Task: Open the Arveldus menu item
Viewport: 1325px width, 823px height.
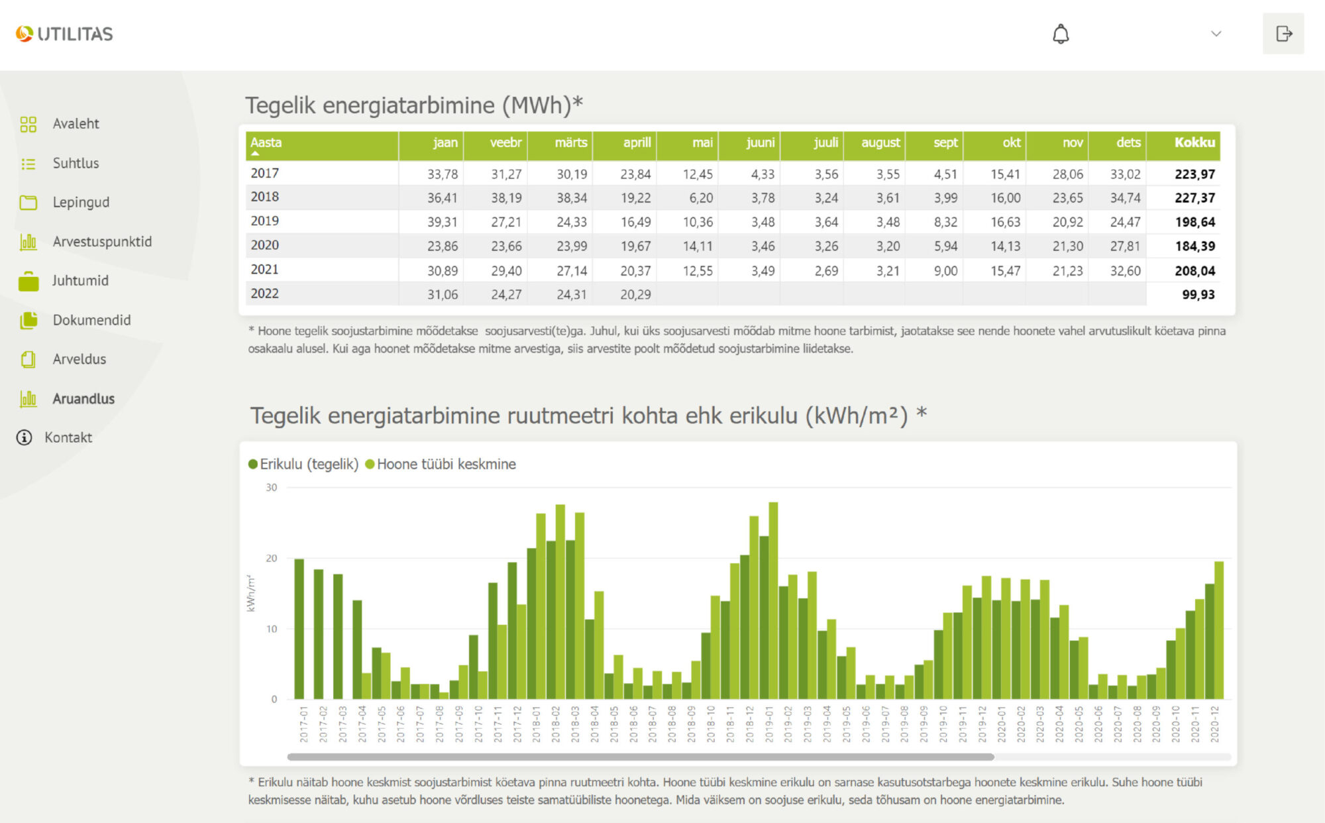Action: coord(79,359)
